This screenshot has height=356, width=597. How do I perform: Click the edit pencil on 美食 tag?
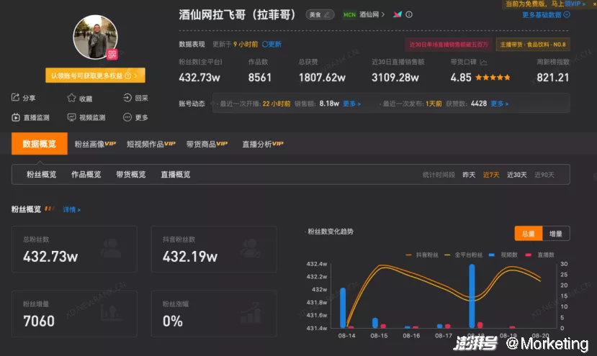click(x=328, y=14)
